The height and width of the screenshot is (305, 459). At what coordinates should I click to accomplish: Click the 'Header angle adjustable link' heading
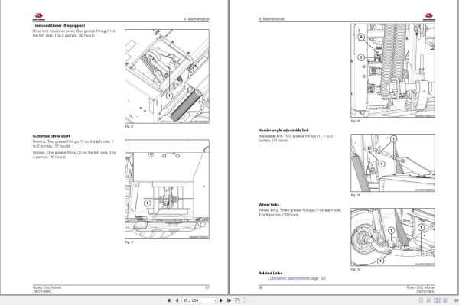pos(283,131)
